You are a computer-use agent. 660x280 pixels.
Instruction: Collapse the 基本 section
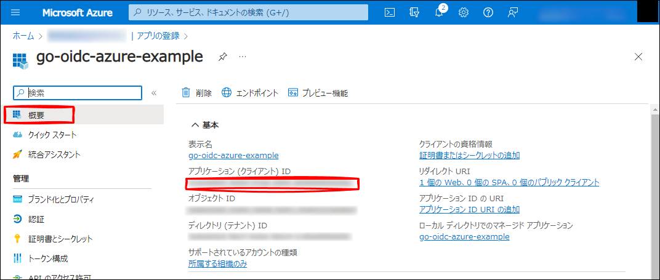[195, 125]
